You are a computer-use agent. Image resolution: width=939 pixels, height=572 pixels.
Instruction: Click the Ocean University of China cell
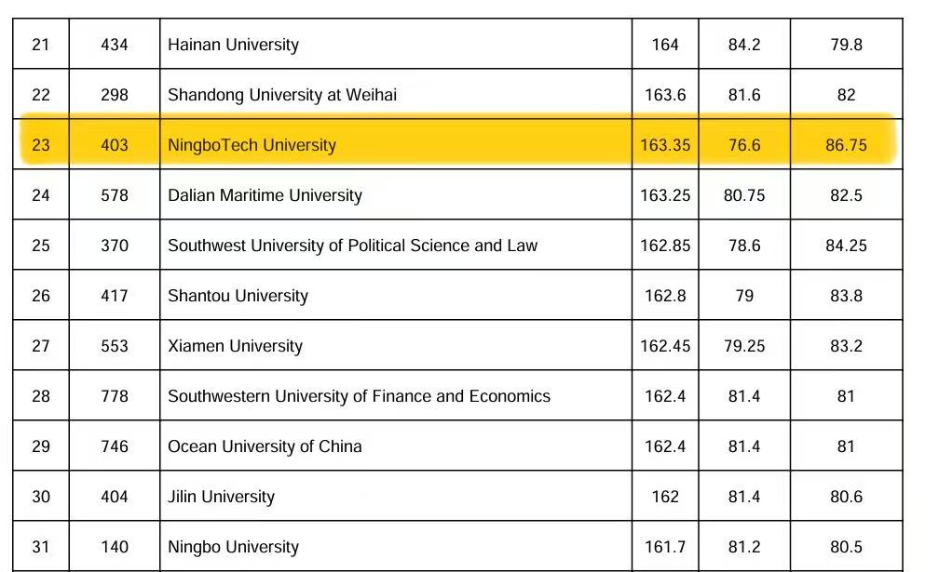click(x=265, y=446)
